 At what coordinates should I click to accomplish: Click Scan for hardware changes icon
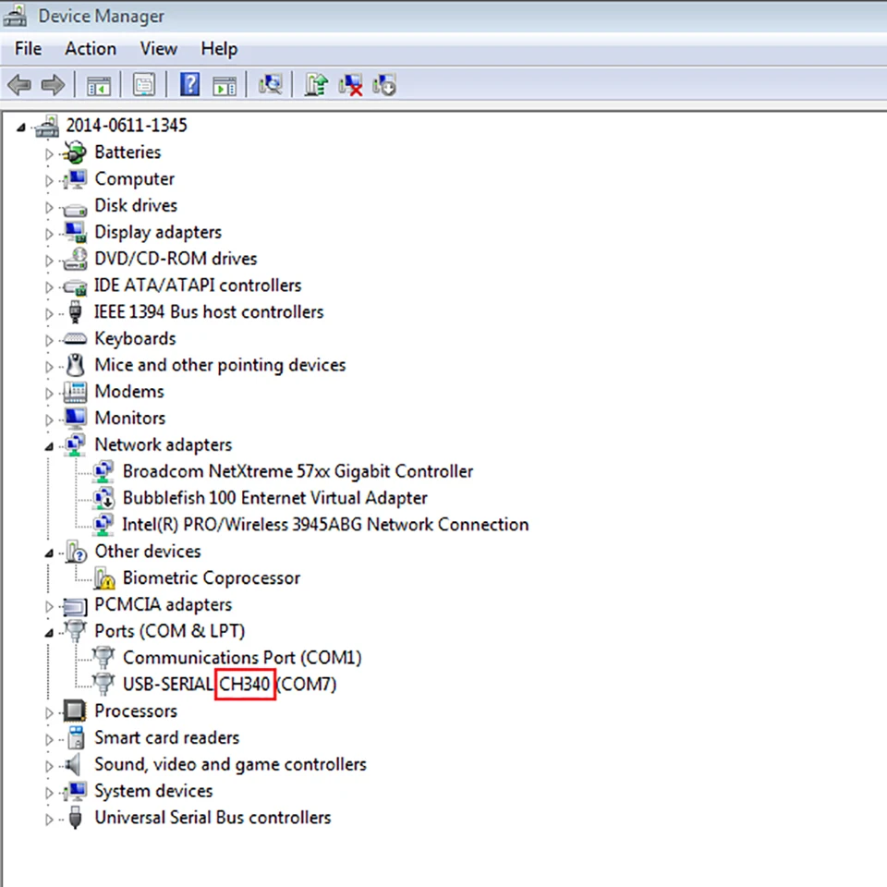tap(270, 85)
